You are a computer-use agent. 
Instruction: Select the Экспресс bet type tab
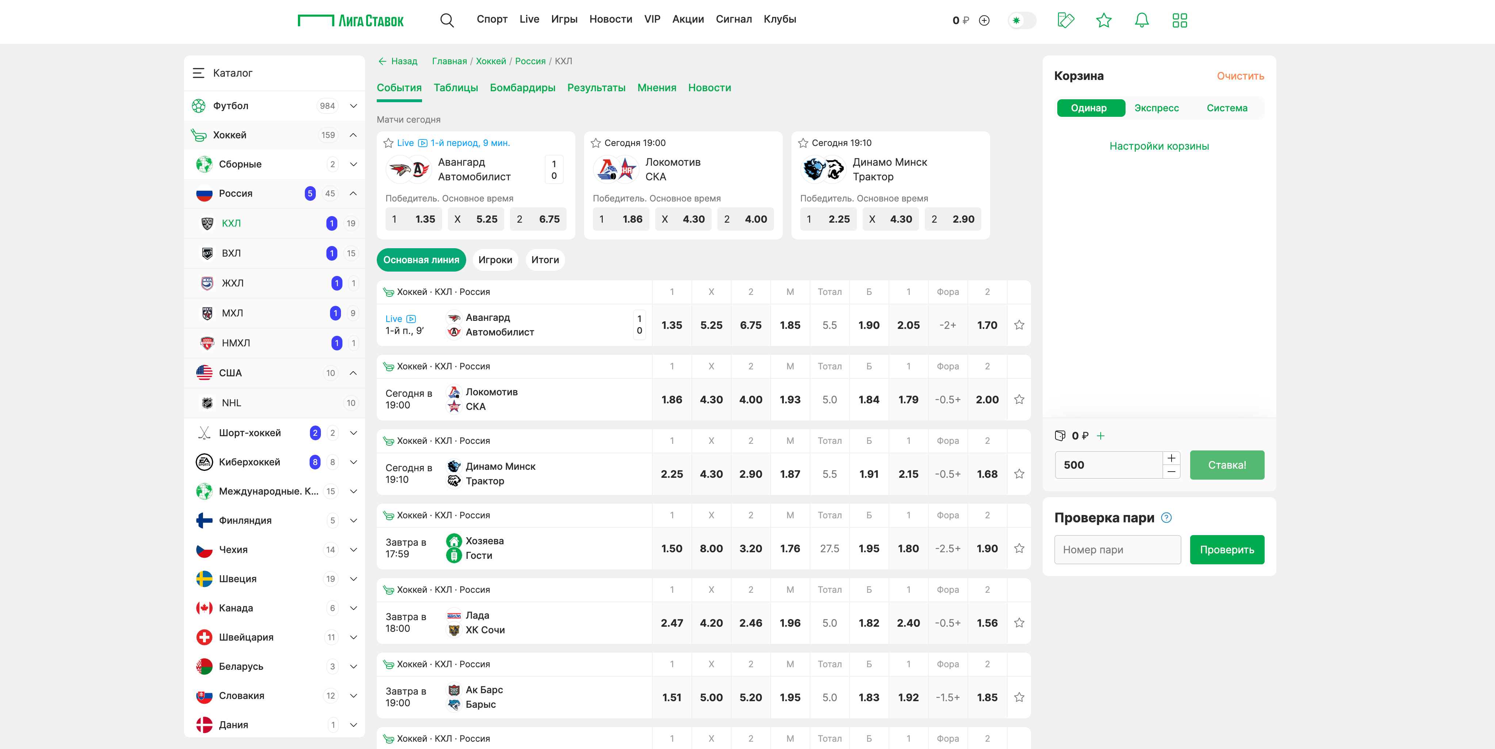point(1156,108)
